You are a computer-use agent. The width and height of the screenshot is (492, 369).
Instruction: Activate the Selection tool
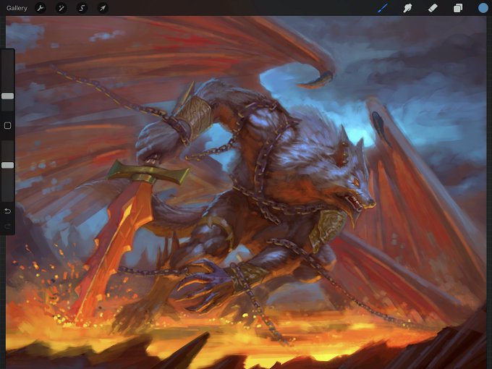pos(82,8)
